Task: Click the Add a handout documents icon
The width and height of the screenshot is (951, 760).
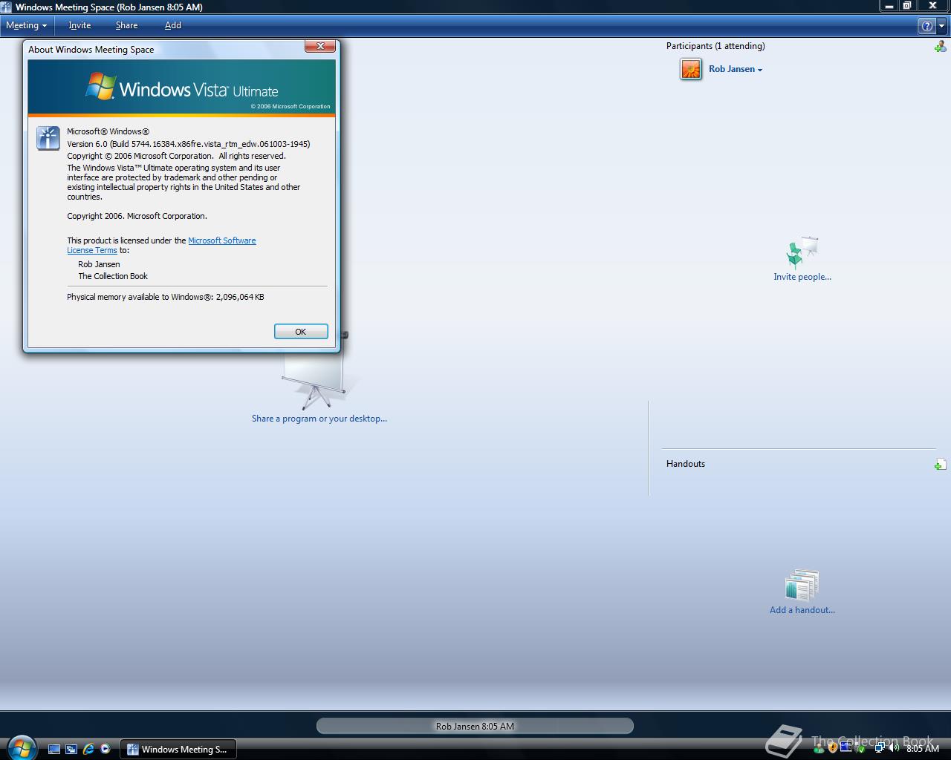Action: pyautogui.click(x=802, y=585)
